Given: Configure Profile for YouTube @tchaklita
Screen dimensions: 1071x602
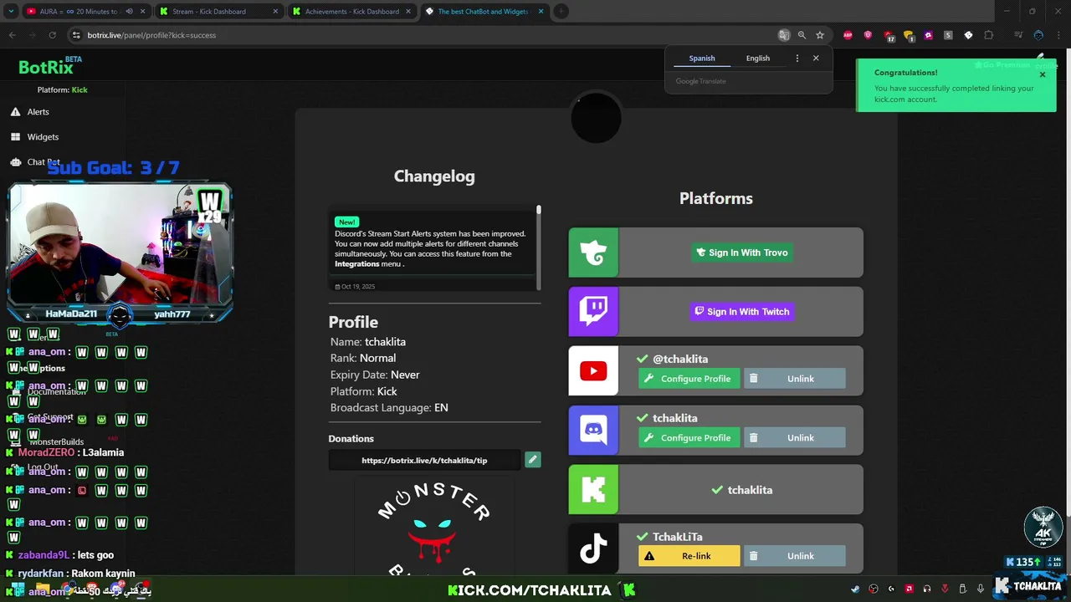Looking at the screenshot, I should point(689,379).
